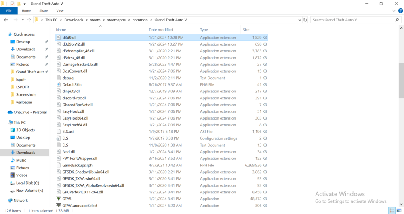Open 3D Objects under This PC

click(25, 130)
